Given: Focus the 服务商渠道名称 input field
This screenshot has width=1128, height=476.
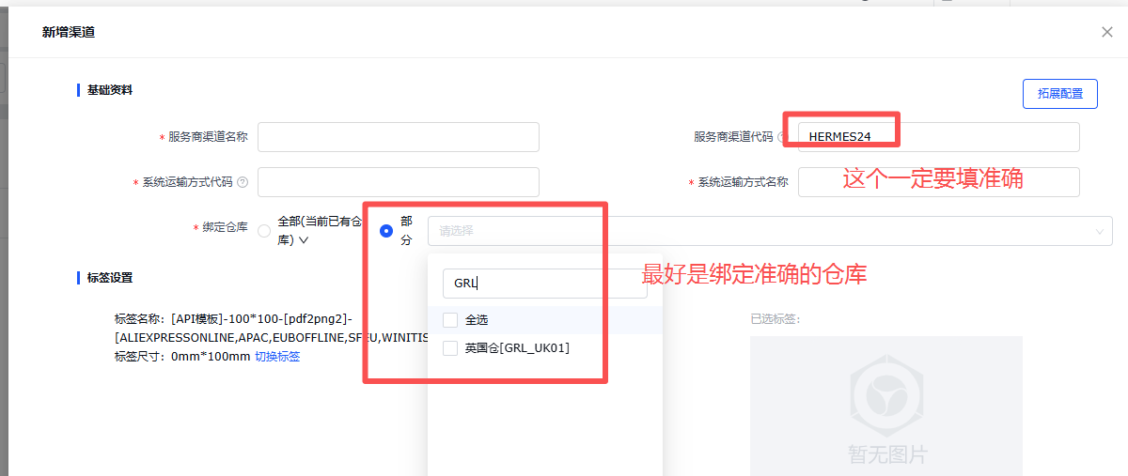Looking at the screenshot, I should point(398,137).
